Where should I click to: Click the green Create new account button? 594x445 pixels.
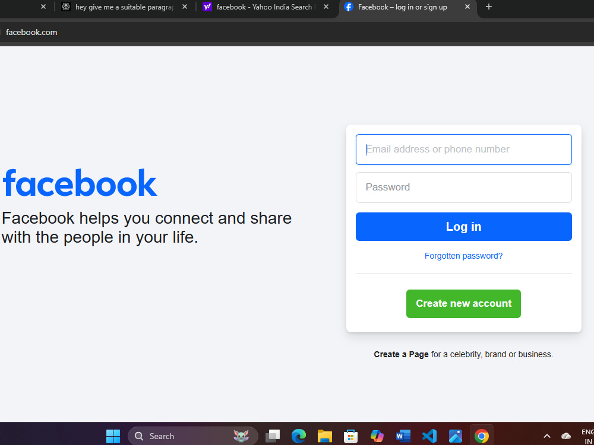[463, 303]
